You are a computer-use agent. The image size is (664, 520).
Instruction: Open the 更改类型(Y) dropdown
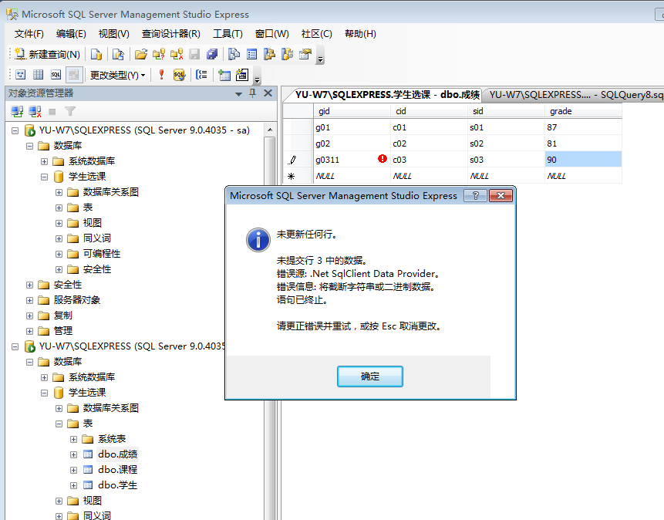(x=117, y=75)
